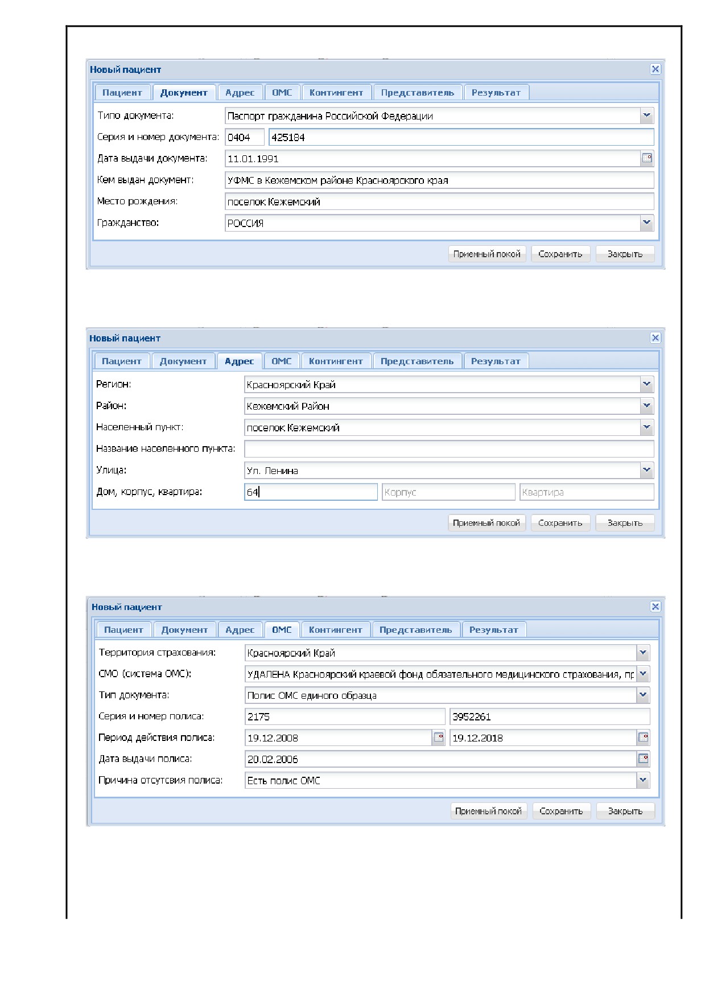Open Представитель tab in middle dialog
The image size is (705, 997).
coord(417,361)
